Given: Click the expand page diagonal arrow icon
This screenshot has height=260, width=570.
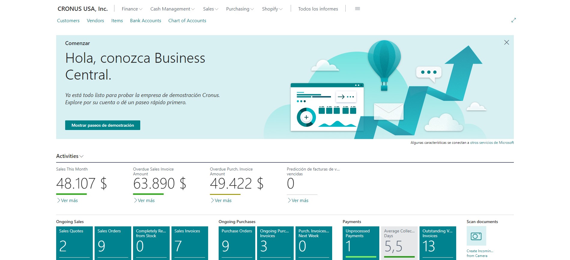Looking at the screenshot, I should (x=514, y=20).
